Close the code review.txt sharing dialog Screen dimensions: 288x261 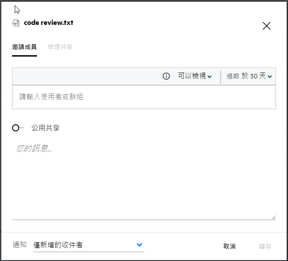pos(267,26)
